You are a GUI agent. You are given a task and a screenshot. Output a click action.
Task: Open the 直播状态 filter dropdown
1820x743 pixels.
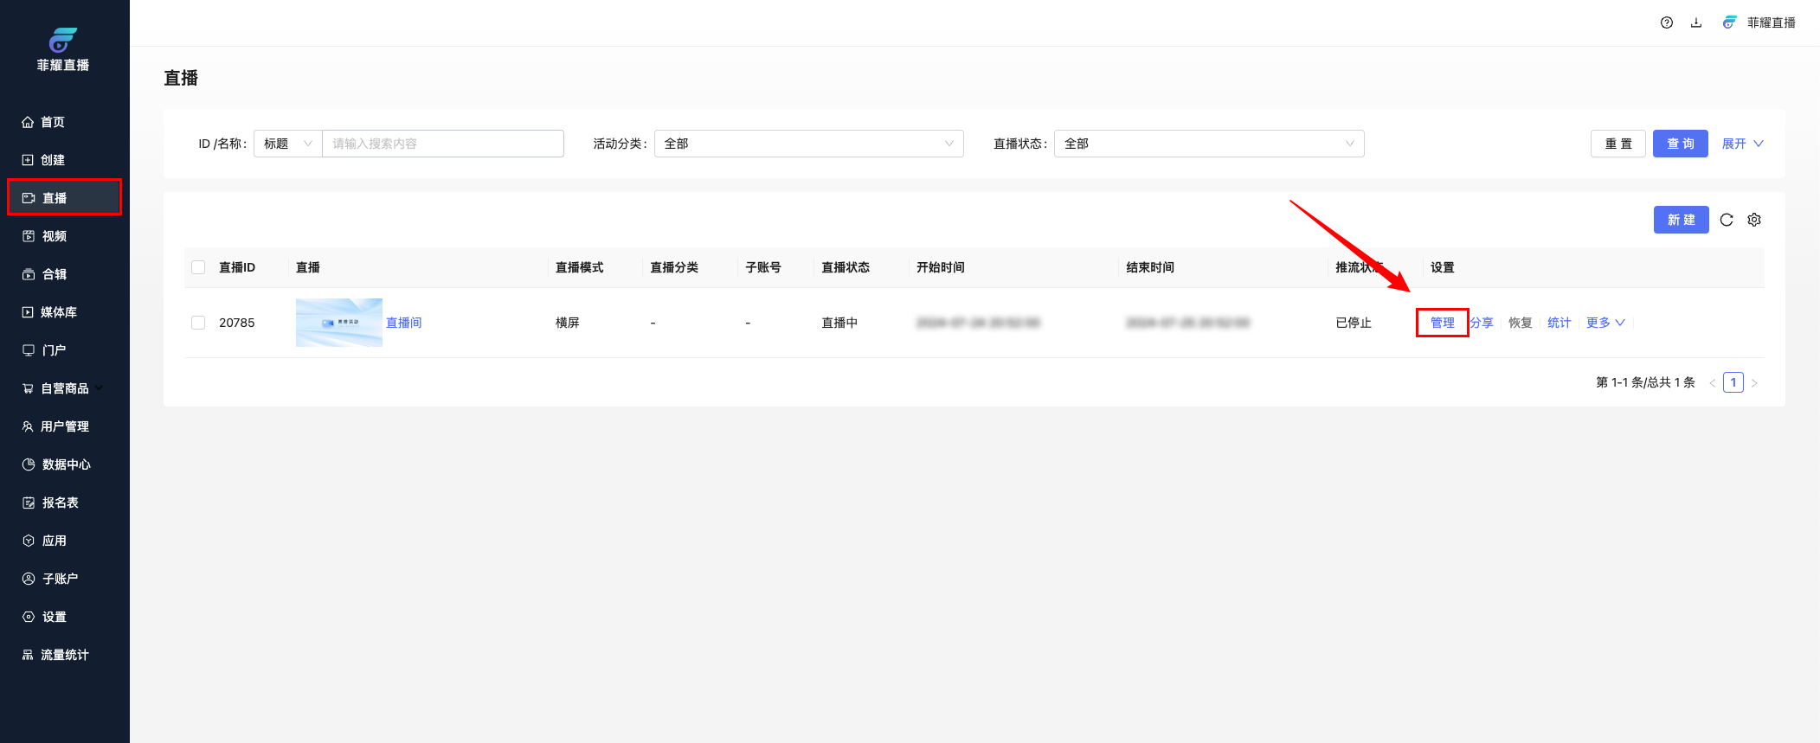[1208, 144]
